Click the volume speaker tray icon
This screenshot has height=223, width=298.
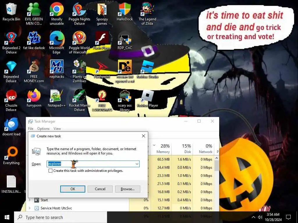pos(260,217)
